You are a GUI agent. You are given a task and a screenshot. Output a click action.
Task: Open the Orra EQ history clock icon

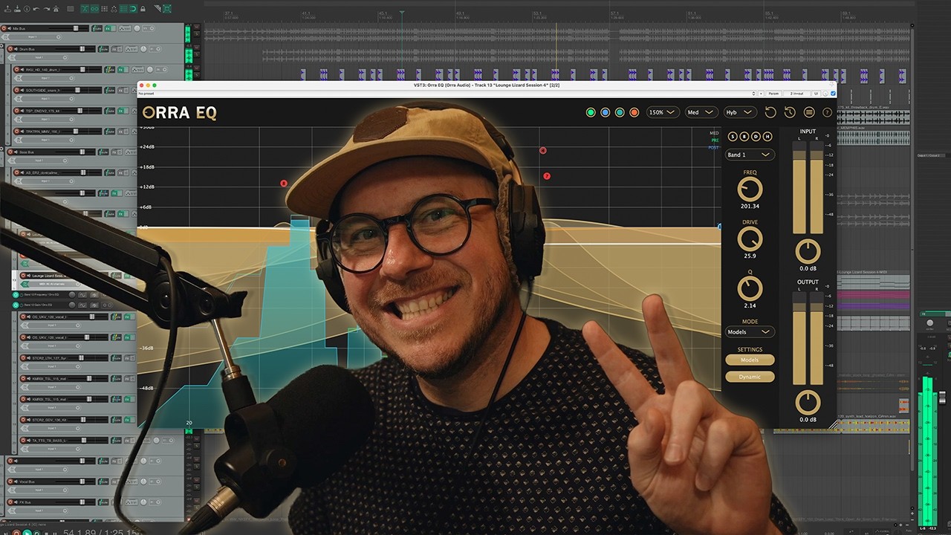[x=790, y=112]
